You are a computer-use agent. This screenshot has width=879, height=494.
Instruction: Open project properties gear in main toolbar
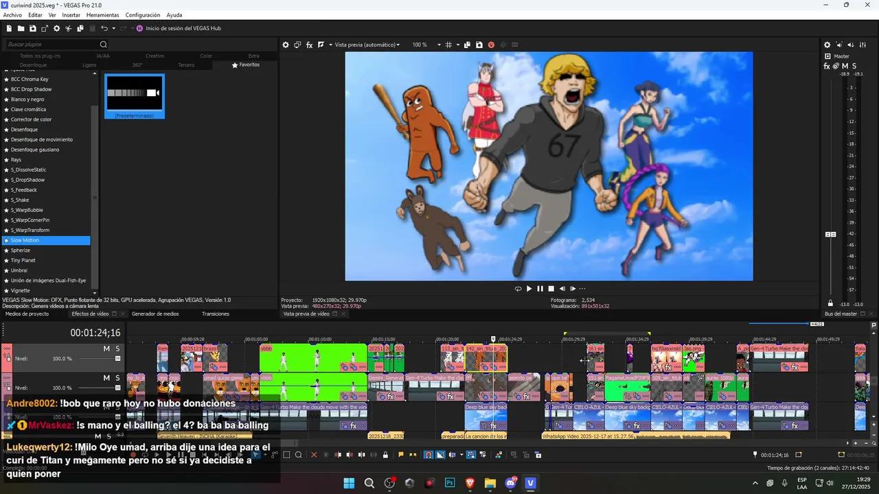pos(56,28)
